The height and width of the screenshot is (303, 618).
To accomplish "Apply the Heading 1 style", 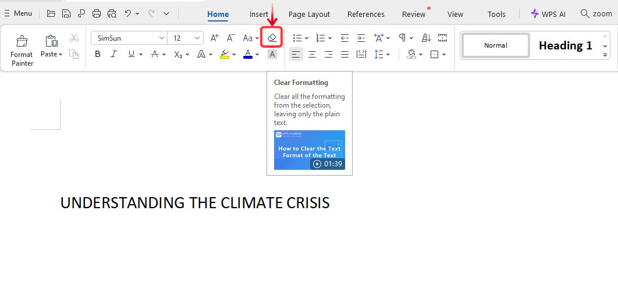I will tap(565, 46).
